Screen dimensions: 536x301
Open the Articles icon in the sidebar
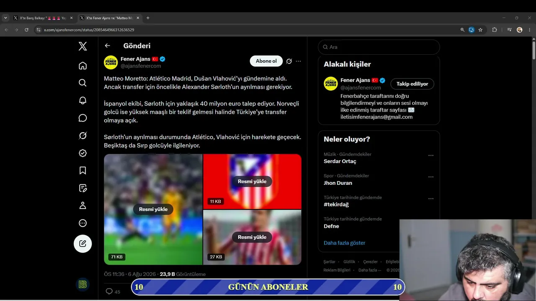tap(83, 188)
